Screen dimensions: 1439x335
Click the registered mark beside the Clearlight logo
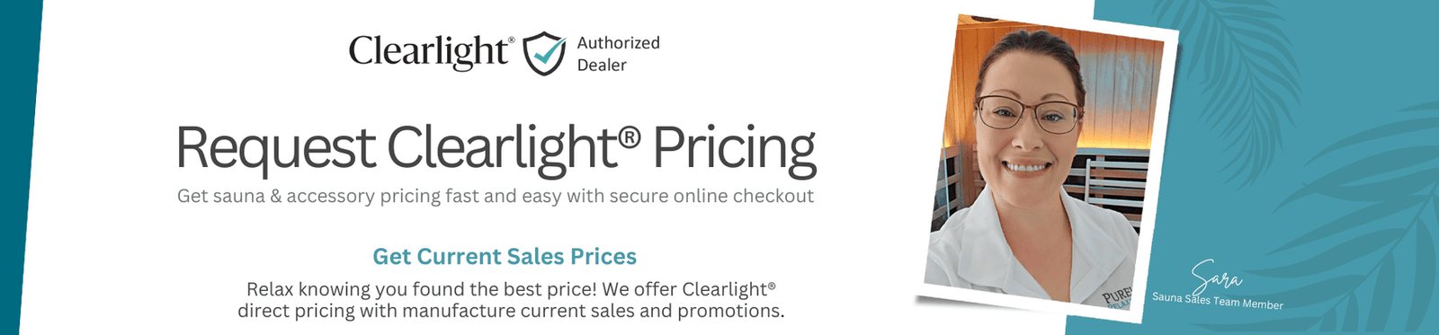512,40
